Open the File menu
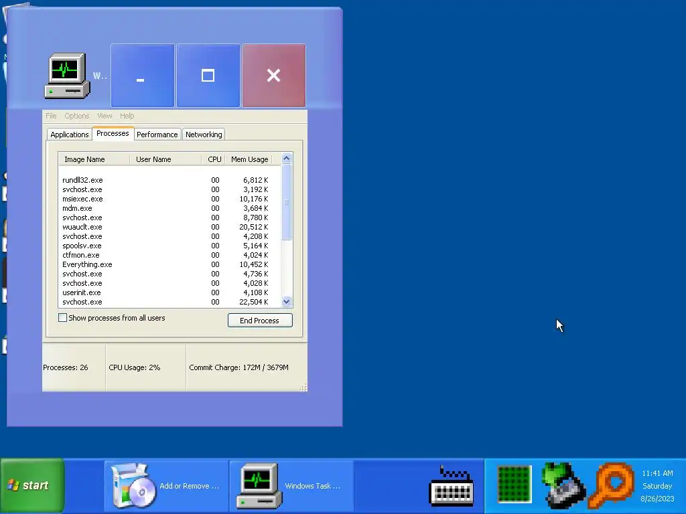The height and width of the screenshot is (514, 686). (51, 116)
